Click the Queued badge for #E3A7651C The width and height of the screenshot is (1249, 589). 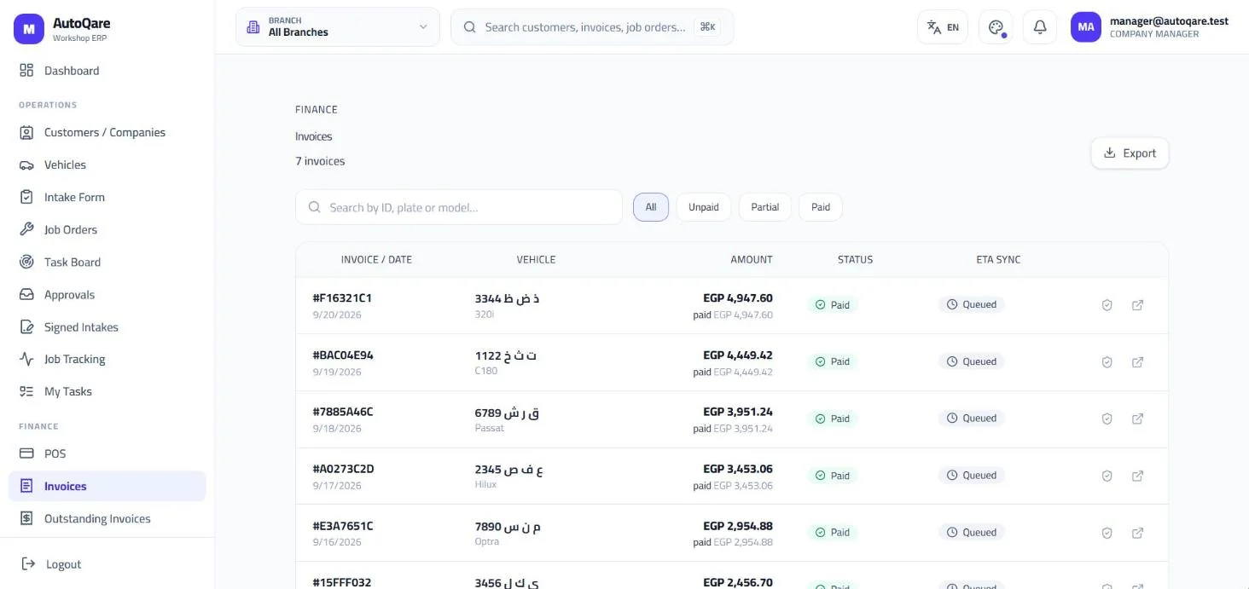pos(972,532)
